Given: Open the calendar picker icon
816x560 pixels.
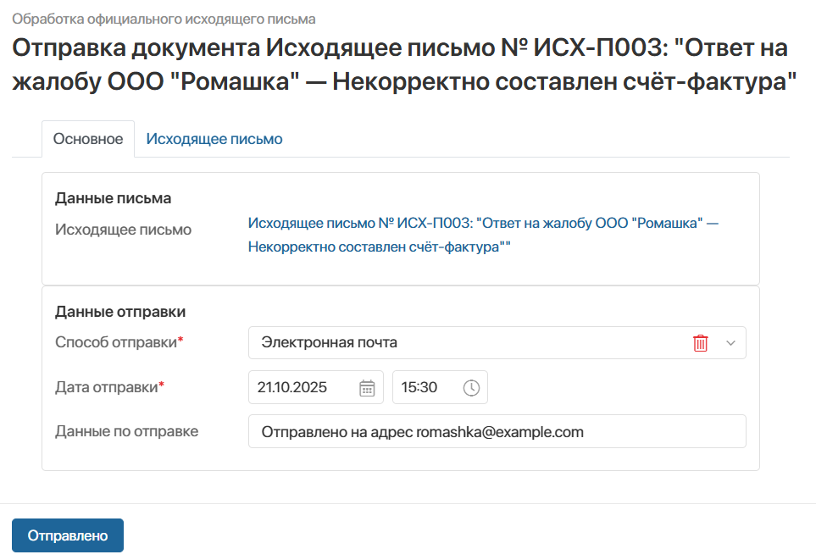Looking at the screenshot, I should (367, 388).
